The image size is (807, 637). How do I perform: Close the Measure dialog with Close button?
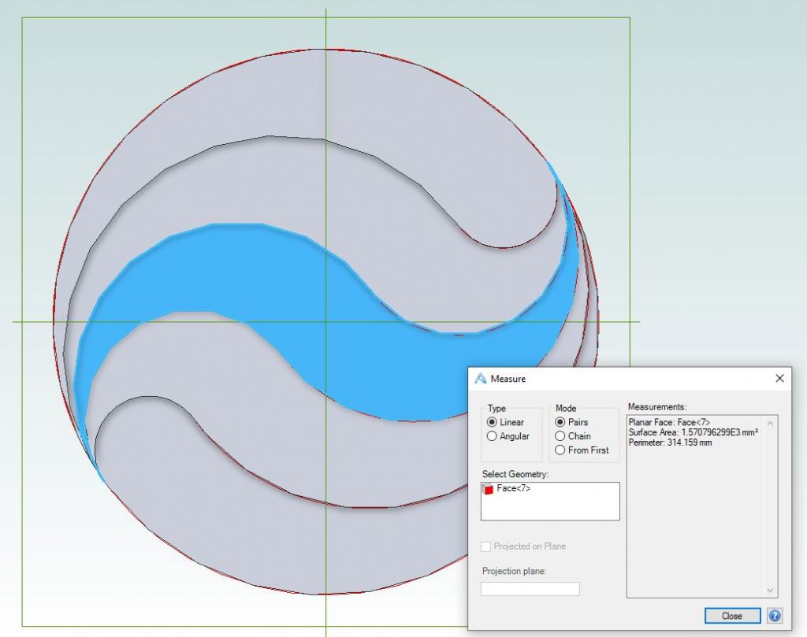(x=732, y=616)
